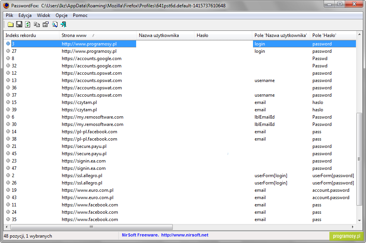This screenshot has height=243, width=366.
Task: Click the status icon of record 27
Action: (x=8, y=51)
